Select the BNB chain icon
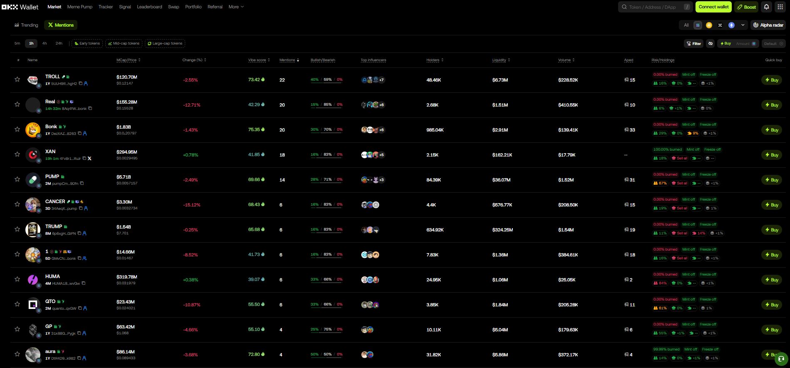The height and width of the screenshot is (368, 790). pos(709,25)
